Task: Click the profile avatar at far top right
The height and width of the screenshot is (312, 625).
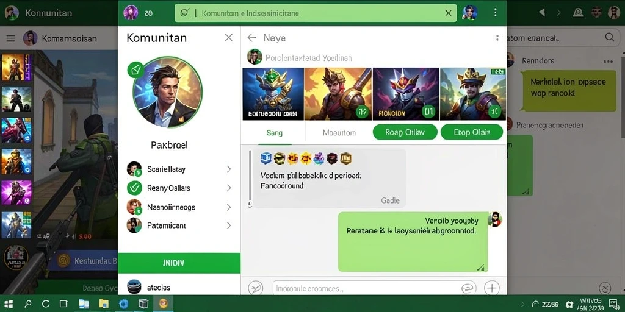Action: (614, 13)
